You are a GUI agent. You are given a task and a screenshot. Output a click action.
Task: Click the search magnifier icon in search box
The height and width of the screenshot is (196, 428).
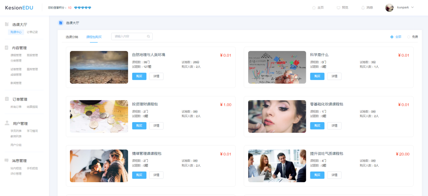148,36
